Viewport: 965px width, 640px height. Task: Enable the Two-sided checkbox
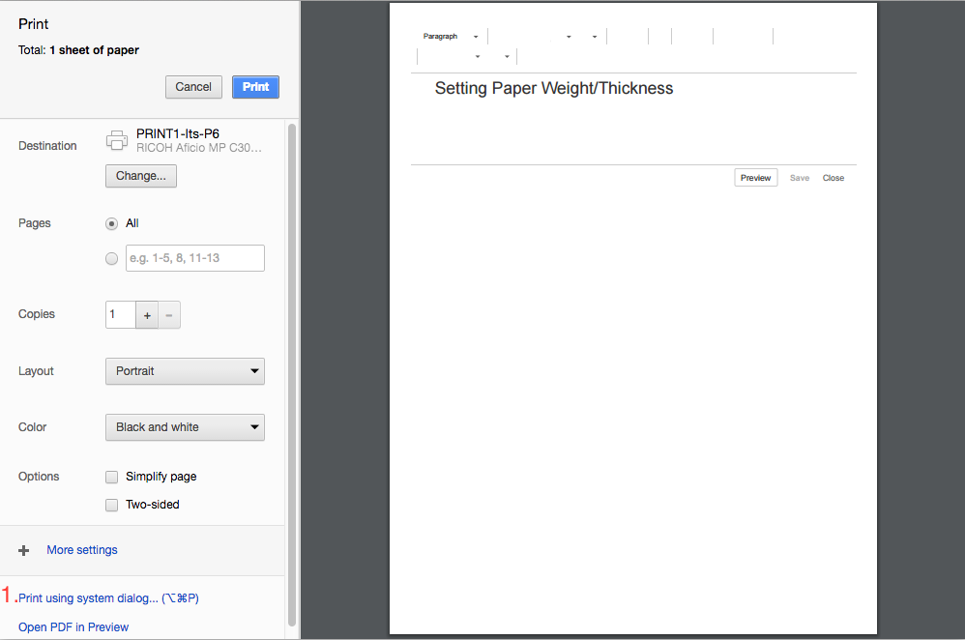point(112,505)
